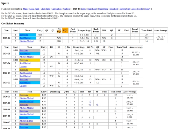Screen dimensions: 172x129
Task: Open the Money link
Action: [x=147, y=9]
